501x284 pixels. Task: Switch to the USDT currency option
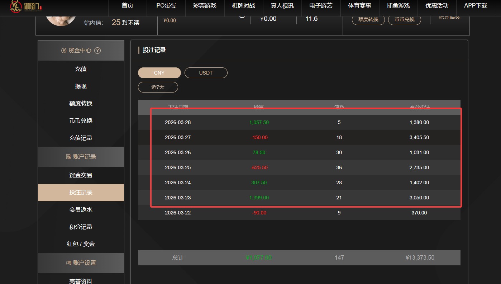click(x=206, y=72)
